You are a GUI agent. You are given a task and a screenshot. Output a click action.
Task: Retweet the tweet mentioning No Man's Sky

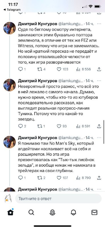(x=39, y=177)
